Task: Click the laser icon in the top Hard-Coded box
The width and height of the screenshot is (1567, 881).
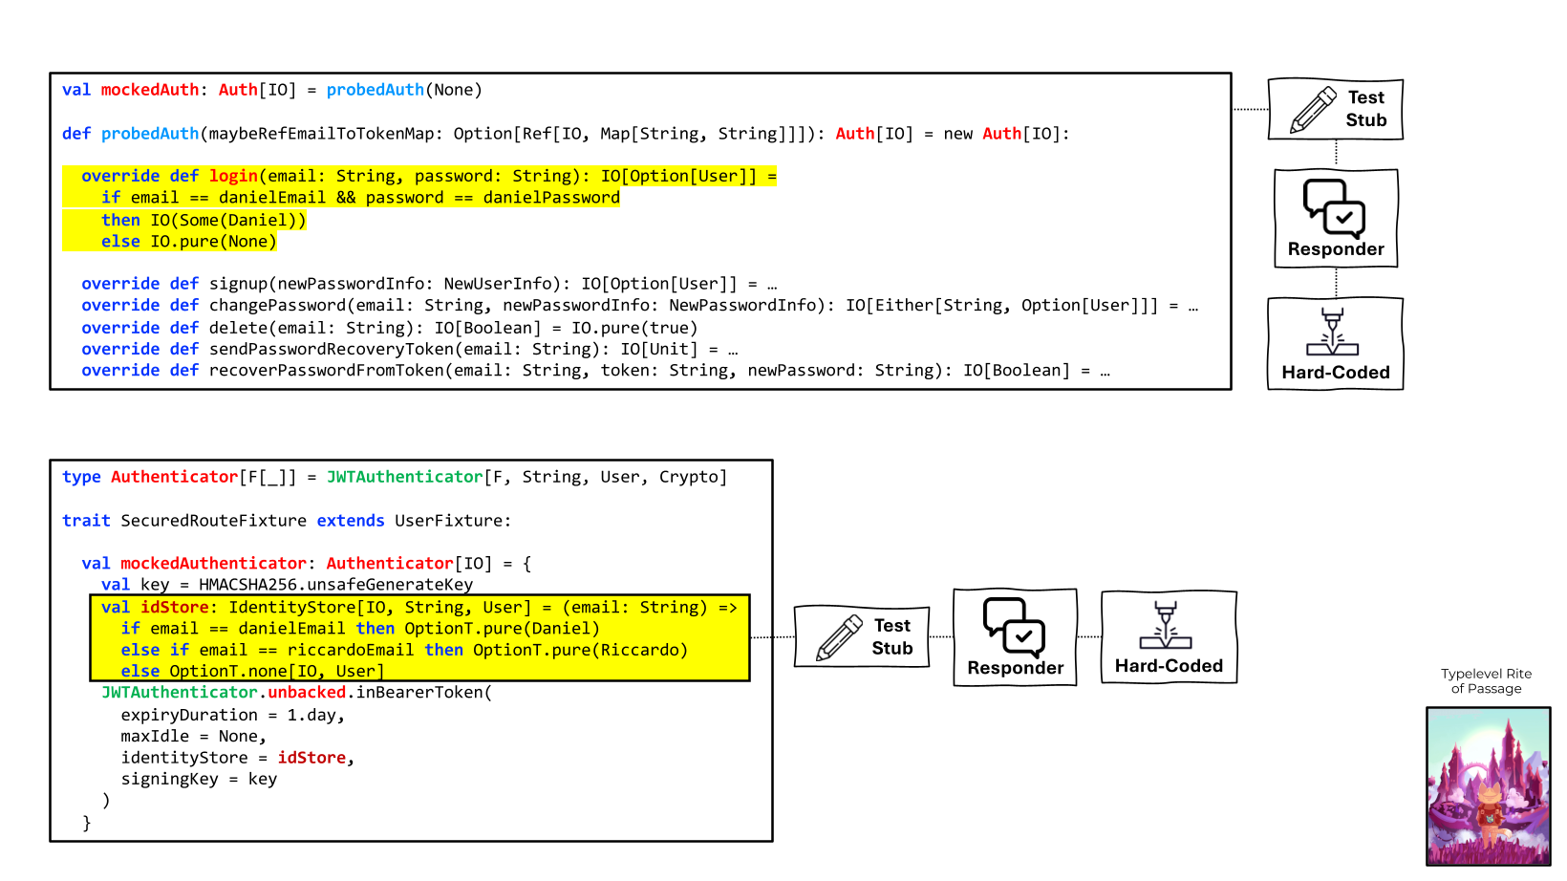Action: point(1332,332)
